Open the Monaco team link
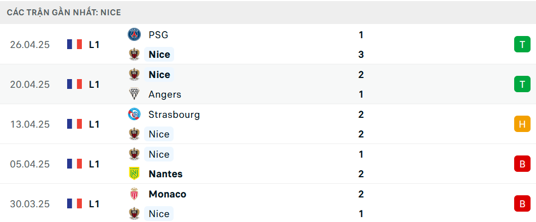 168,194
